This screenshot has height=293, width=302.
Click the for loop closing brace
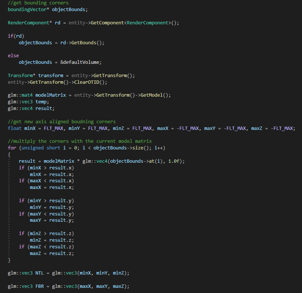coord(9,260)
